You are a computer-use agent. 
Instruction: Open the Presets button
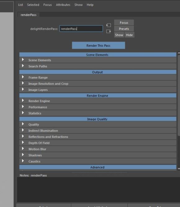[x=124, y=29]
